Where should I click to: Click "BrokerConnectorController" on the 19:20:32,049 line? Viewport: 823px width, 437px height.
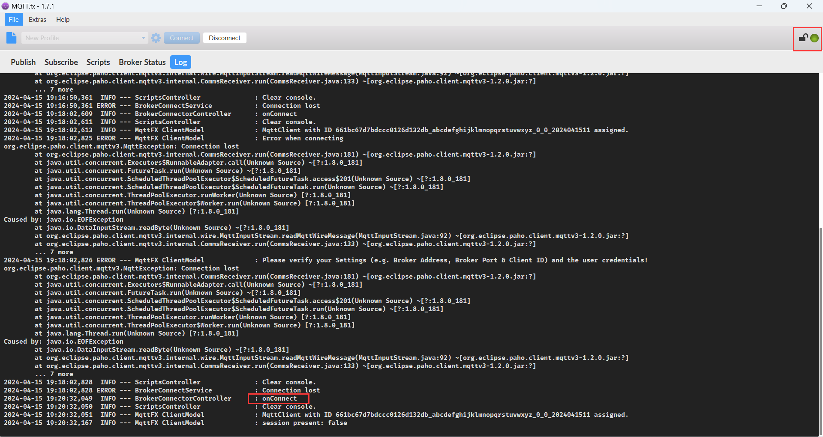coord(183,398)
